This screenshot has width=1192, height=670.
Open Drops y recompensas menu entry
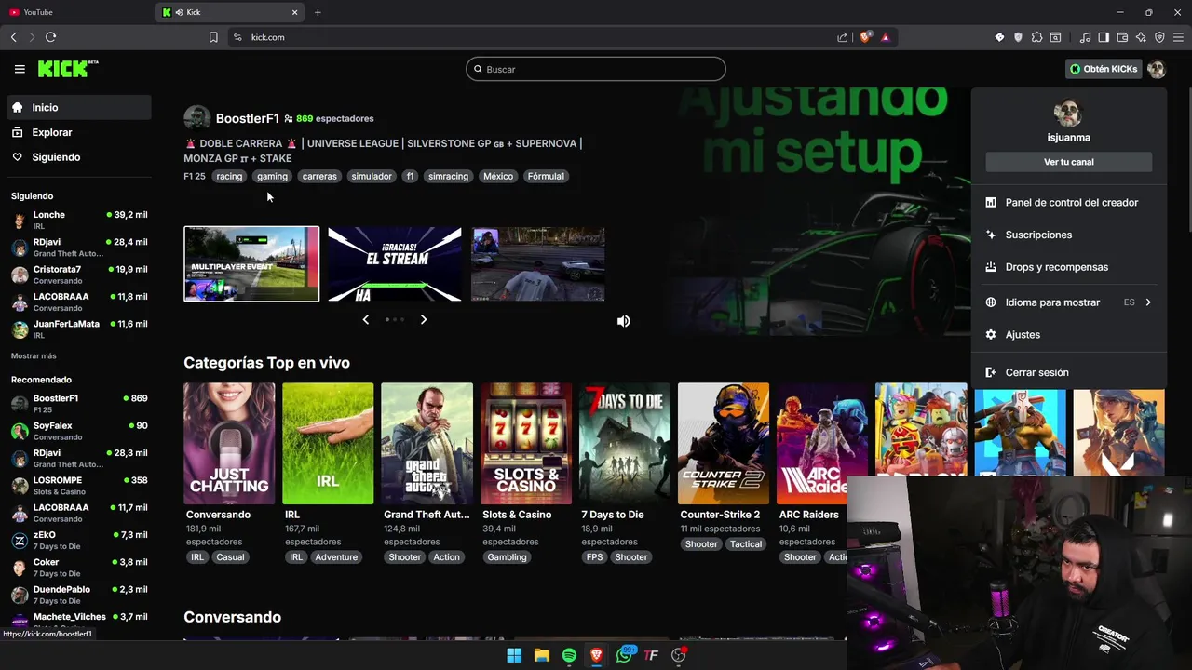point(1068,267)
